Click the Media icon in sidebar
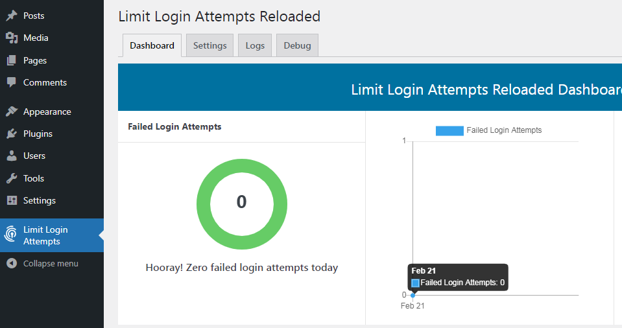Image resolution: width=622 pixels, height=328 pixels. (x=12, y=38)
